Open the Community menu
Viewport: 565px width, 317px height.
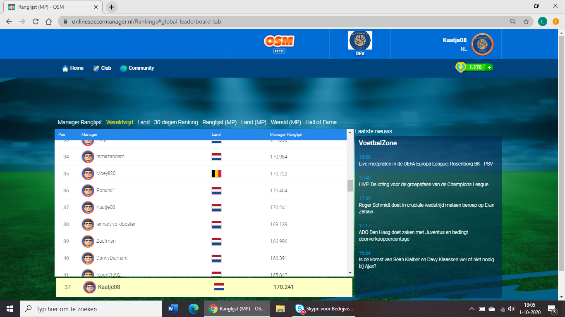(x=141, y=68)
